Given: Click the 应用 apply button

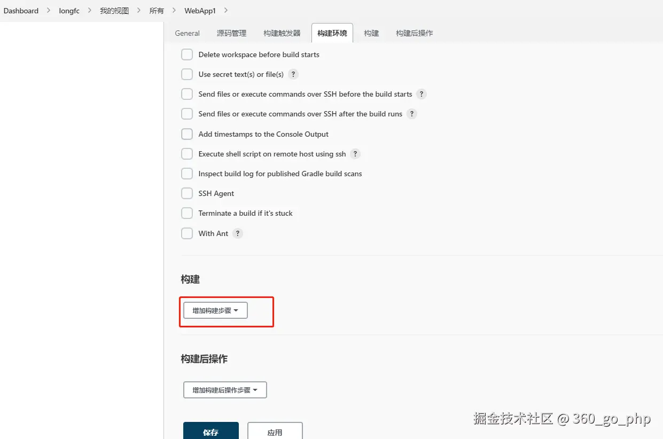Looking at the screenshot, I should 275,430.
